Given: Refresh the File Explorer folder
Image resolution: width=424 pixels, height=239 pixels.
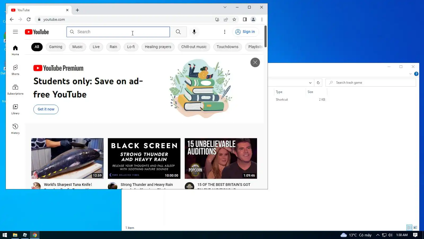Looking at the screenshot, I should 318,83.
